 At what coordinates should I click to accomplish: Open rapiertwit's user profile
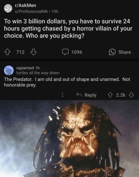tap(25, 68)
